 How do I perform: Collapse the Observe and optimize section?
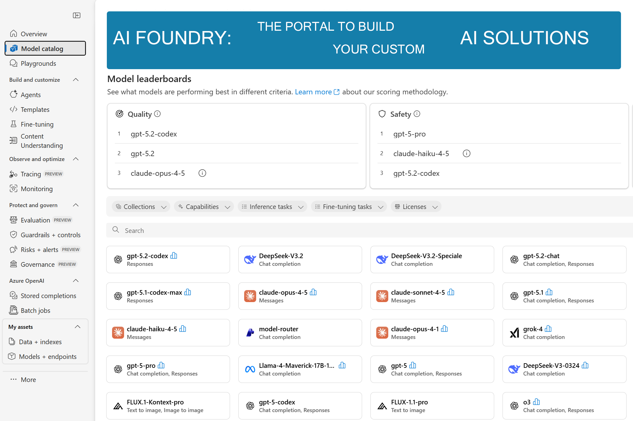(x=76, y=159)
